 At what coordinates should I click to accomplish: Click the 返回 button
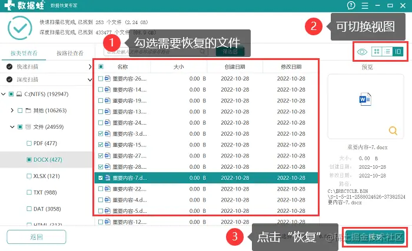[36, 237]
